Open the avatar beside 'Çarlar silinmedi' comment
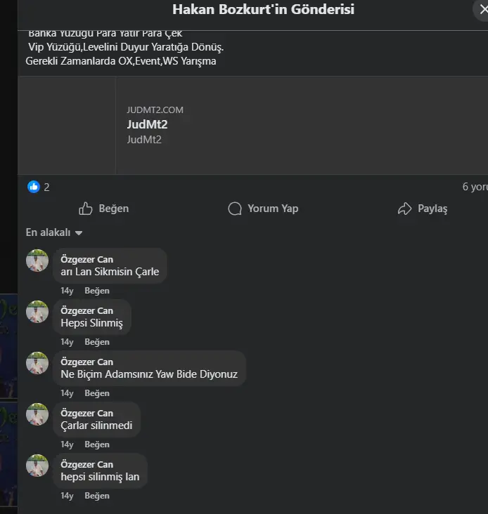 tap(37, 414)
